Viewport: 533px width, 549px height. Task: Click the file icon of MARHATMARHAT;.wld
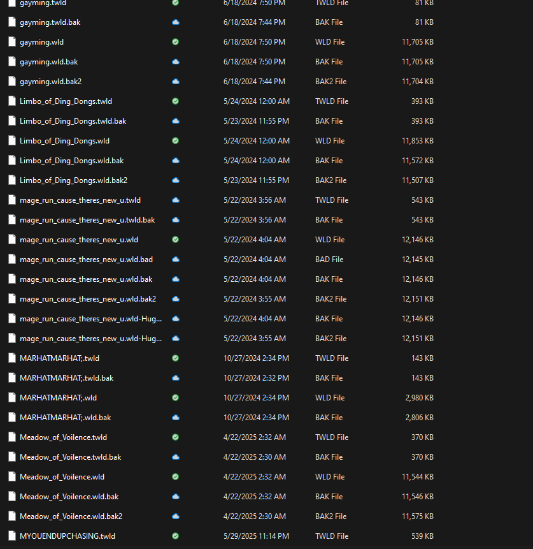(12, 398)
